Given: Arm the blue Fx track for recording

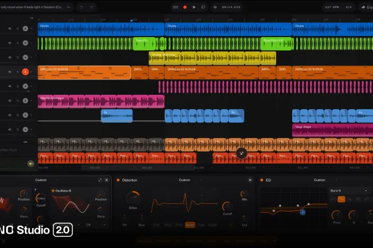Looking at the screenshot, I should (25, 115).
